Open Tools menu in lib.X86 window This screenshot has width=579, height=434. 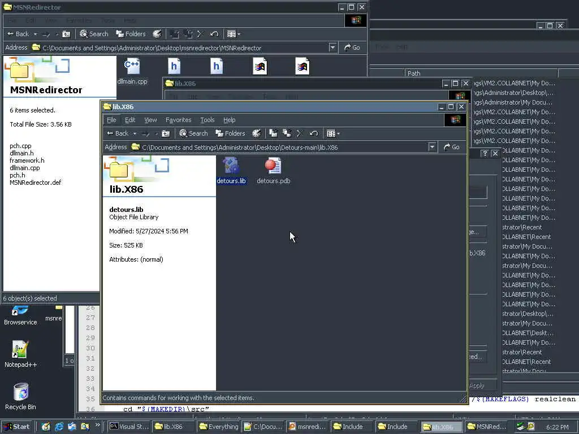click(x=207, y=120)
